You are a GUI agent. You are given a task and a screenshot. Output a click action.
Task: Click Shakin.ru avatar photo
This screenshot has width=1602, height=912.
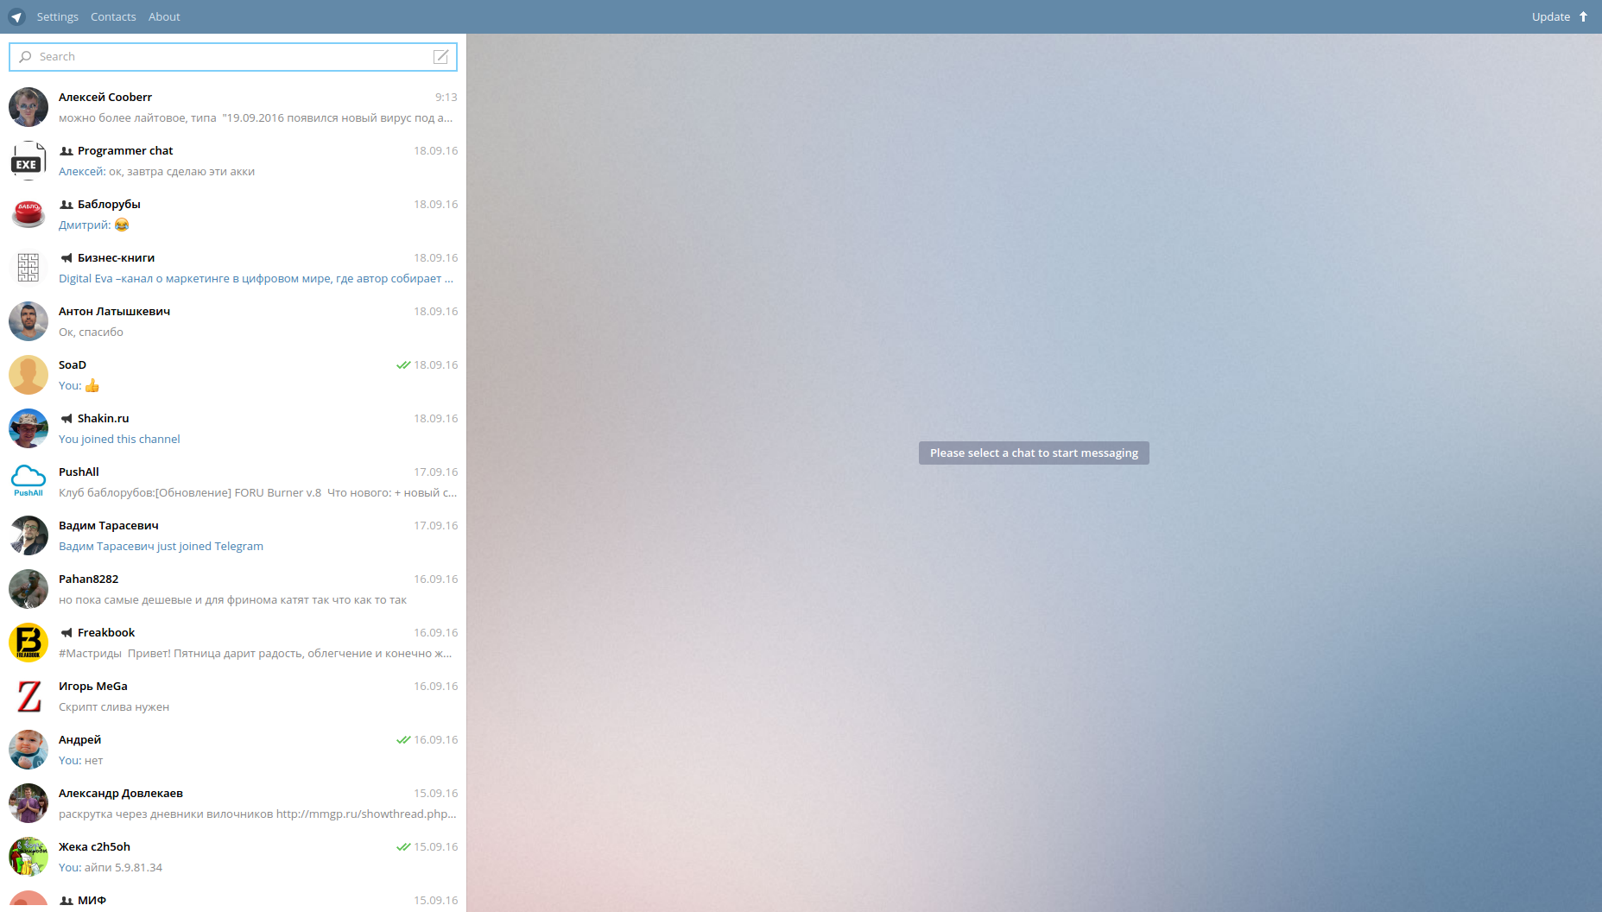click(x=28, y=428)
